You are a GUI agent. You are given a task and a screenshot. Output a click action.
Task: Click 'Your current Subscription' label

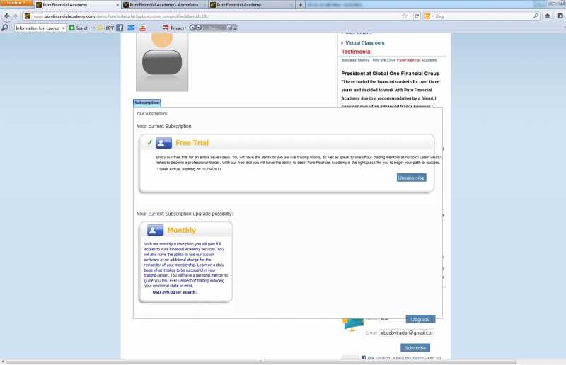point(164,127)
